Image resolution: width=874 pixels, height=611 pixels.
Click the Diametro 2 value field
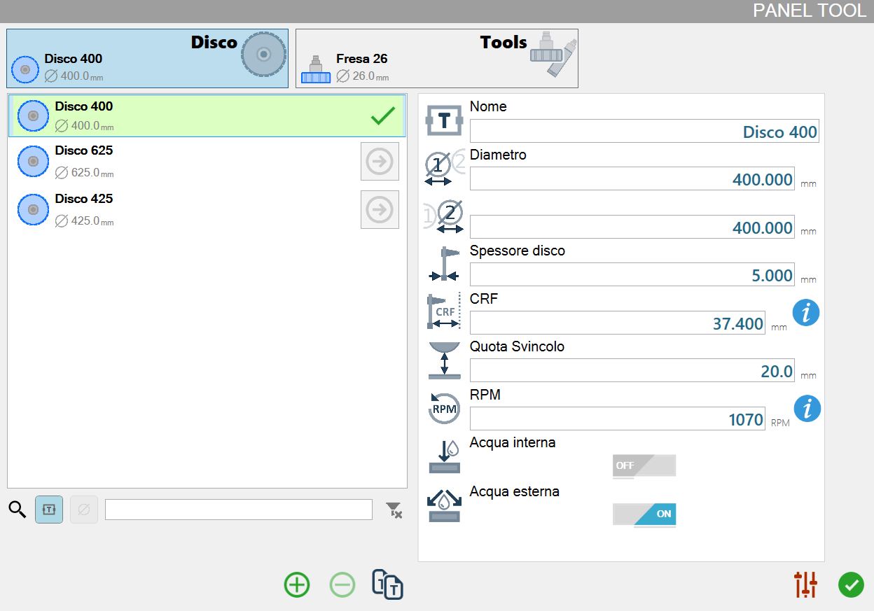632,227
